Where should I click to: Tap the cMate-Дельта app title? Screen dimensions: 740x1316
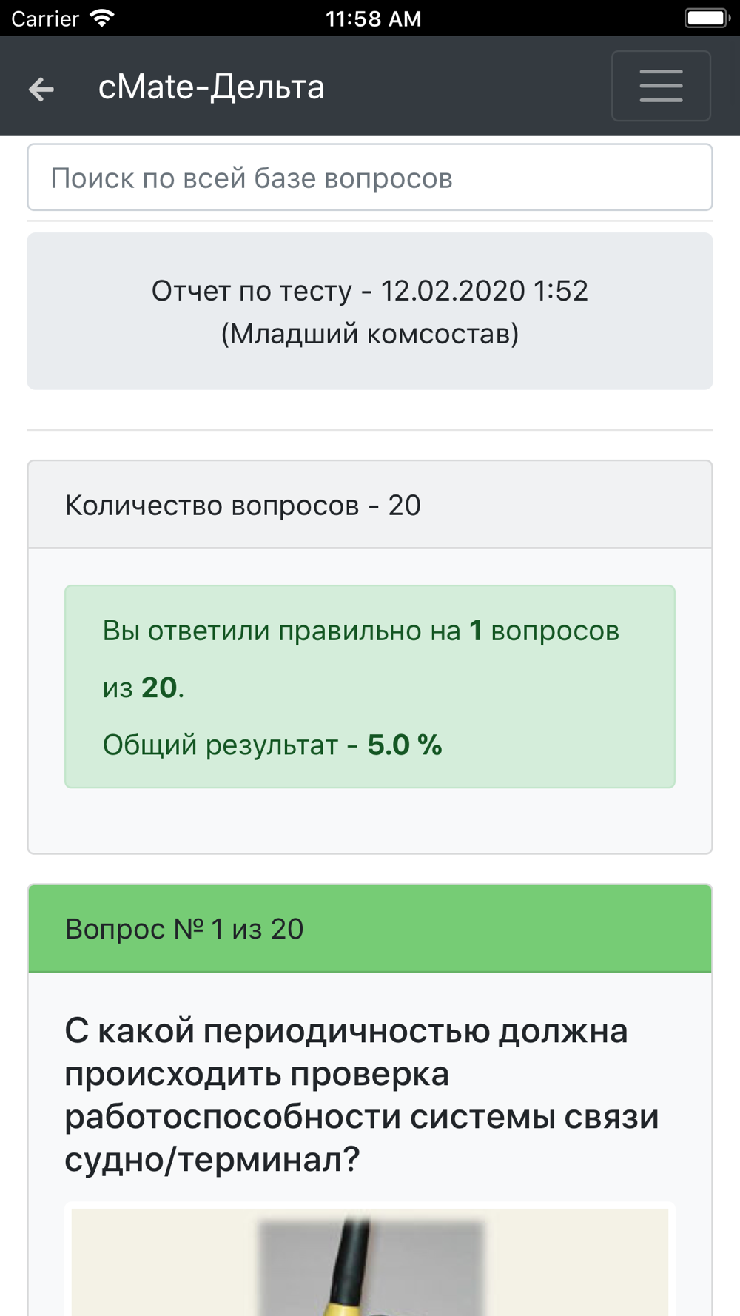(x=212, y=87)
